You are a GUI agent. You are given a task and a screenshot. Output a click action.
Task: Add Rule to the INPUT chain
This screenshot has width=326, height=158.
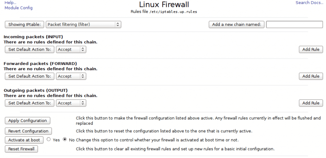click(x=311, y=49)
